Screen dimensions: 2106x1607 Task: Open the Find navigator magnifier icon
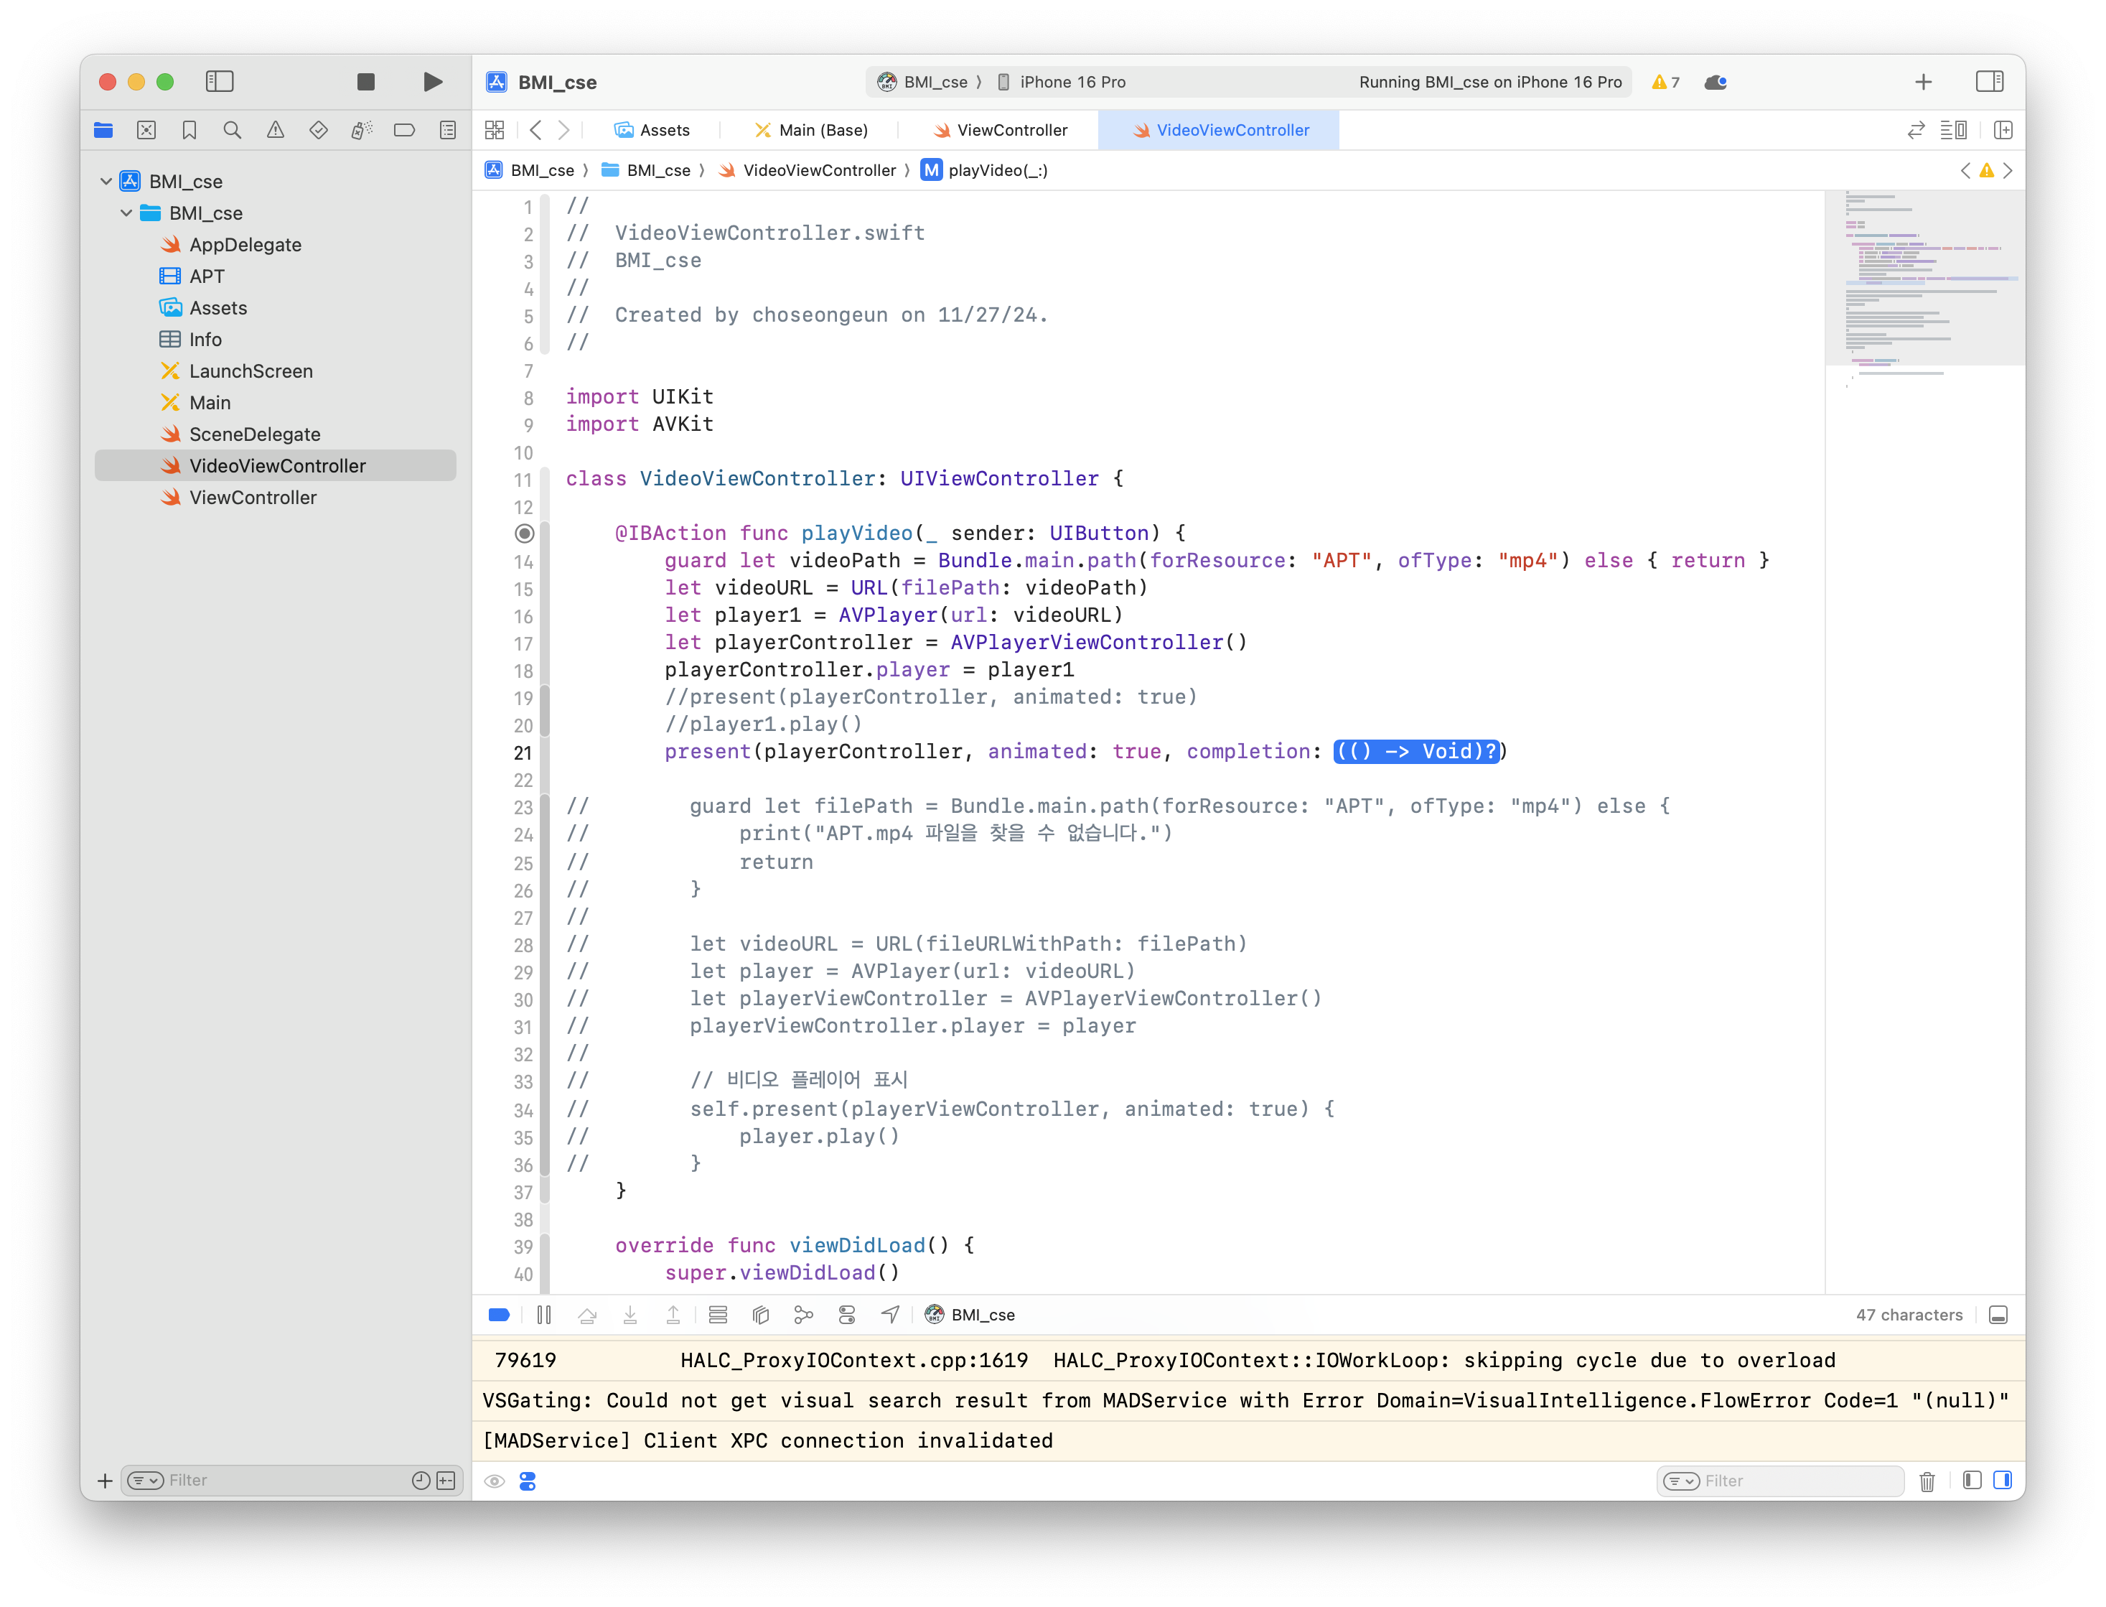click(233, 130)
